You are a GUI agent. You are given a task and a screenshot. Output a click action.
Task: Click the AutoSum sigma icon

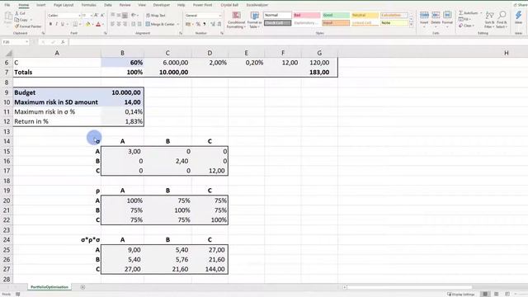460,13
